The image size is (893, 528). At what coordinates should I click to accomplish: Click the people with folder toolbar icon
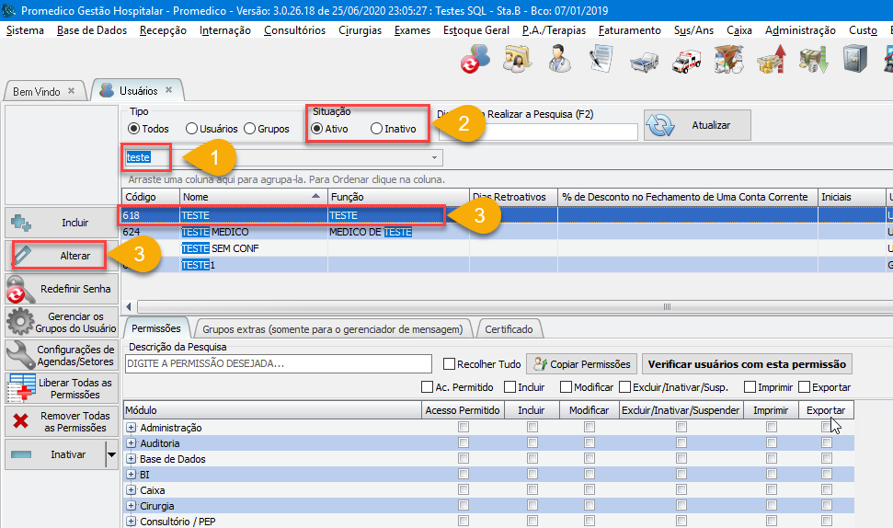pos(516,63)
